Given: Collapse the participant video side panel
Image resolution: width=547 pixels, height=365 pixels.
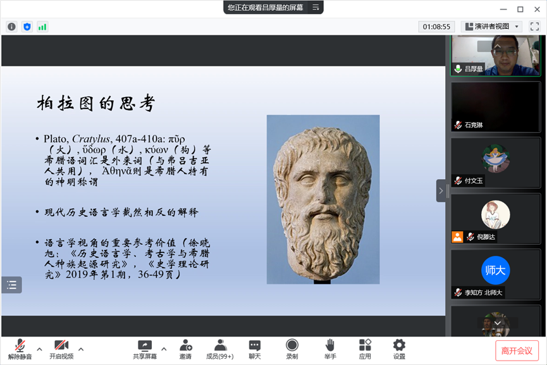Looking at the screenshot, I should point(441,190).
